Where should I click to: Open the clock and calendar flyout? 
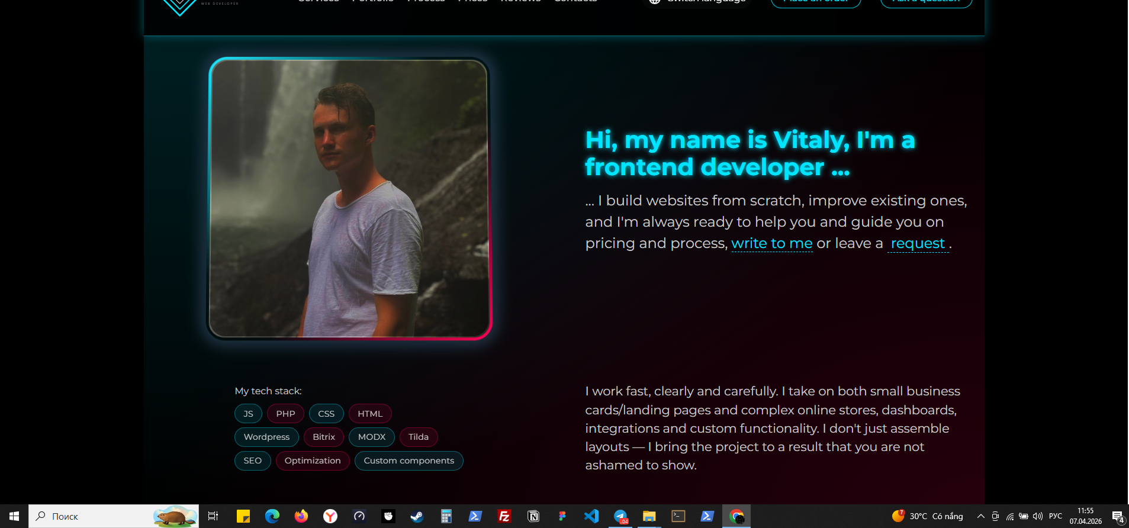(x=1086, y=516)
